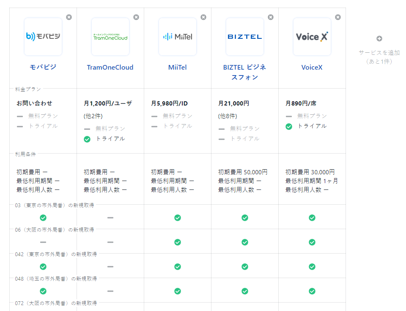
Task: Click the VoiceX logo image
Action: [x=312, y=37]
